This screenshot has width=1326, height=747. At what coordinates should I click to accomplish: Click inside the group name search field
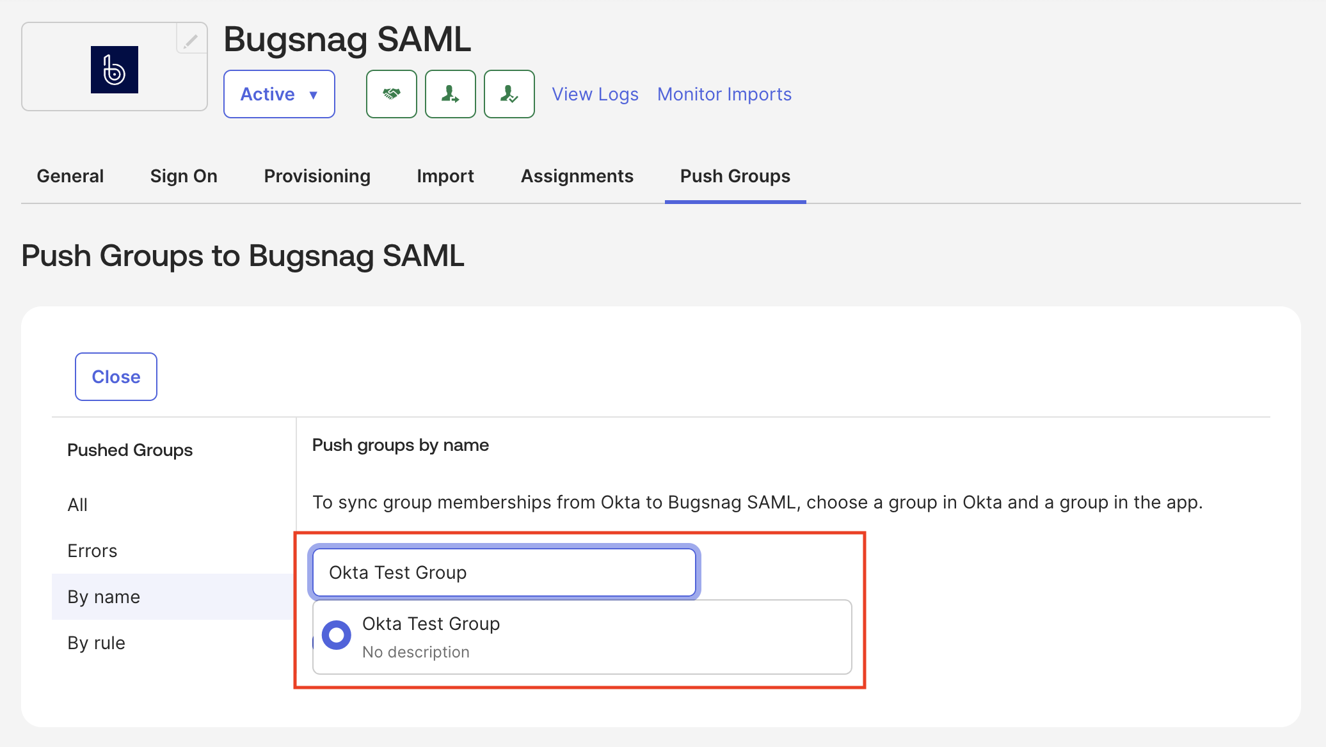point(504,572)
